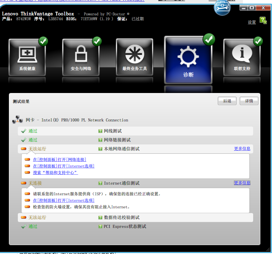
Task: Open 更多信息 link for 本地网络通信测试
Action: point(242,149)
